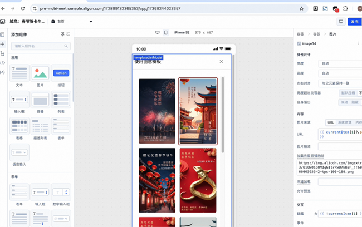This screenshot has height=227, width=362.
Task: Click the address bar URL field
Action: click(168, 8)
